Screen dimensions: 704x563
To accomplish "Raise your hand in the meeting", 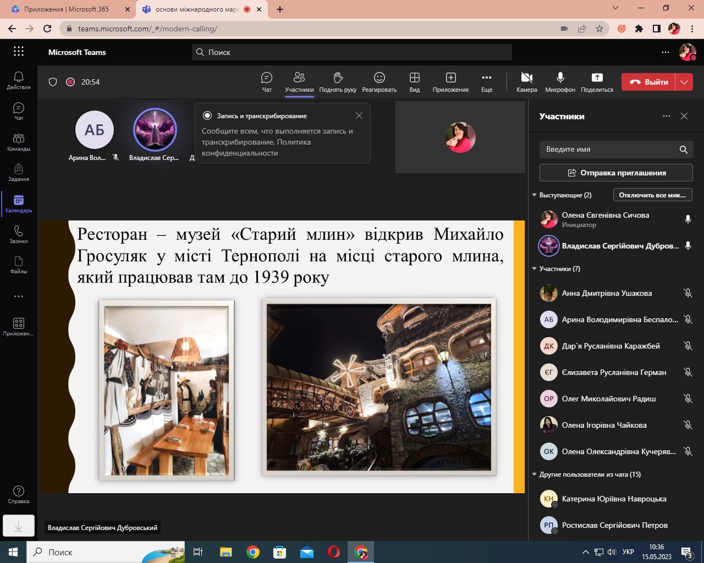I will (338, 82).
